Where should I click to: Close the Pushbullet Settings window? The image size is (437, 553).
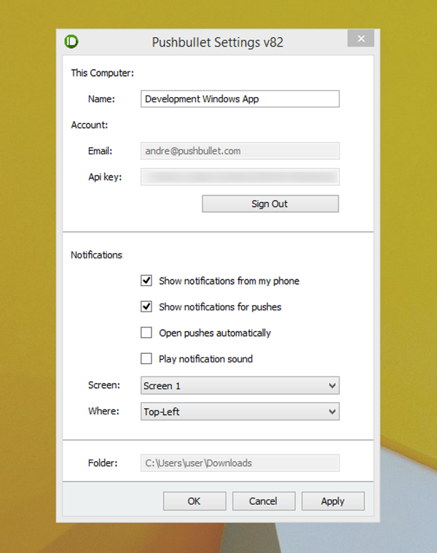pyautogui.click(x=361, y=39)
